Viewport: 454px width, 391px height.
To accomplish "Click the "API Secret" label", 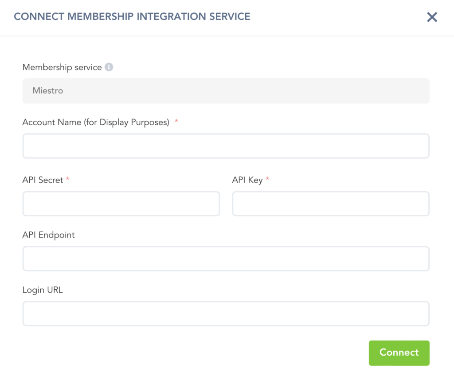I will tap(43, 180).
